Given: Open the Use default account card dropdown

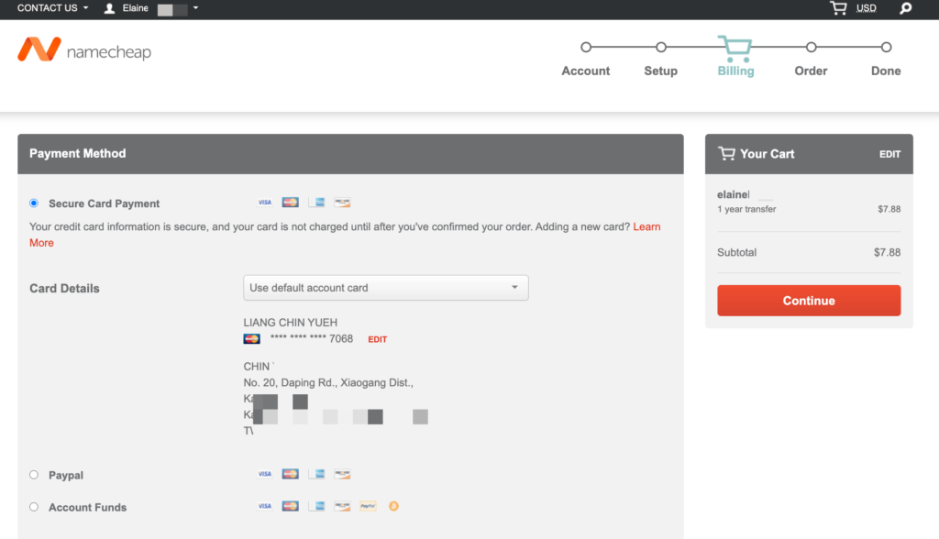Looking at the screenshot, I should pos(386,288).
